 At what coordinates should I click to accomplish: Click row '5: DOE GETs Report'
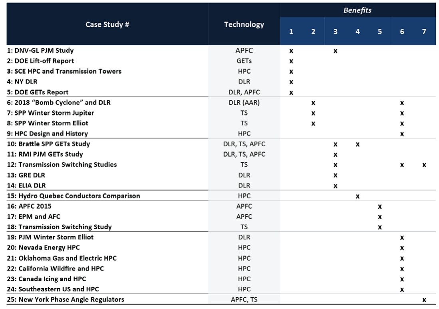(x=221, y=92)
